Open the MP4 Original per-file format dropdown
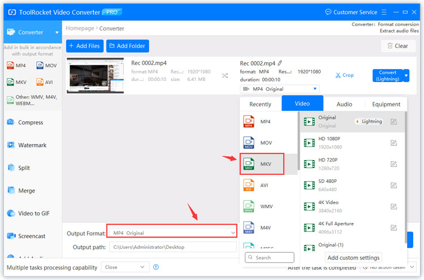This screenshot has height=280, width=424. pyautogui.click(x=280, y=89)
